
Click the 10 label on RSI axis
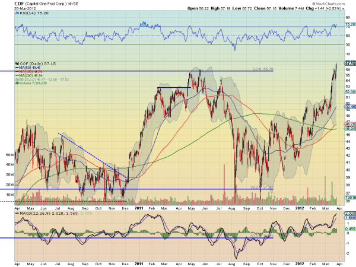348,54
